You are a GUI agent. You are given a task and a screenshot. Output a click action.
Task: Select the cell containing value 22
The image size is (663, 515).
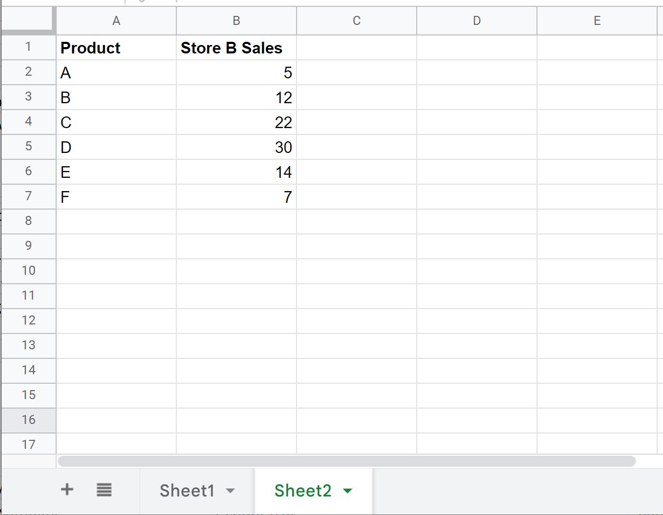pyautogui.click(x=236, y=122)
